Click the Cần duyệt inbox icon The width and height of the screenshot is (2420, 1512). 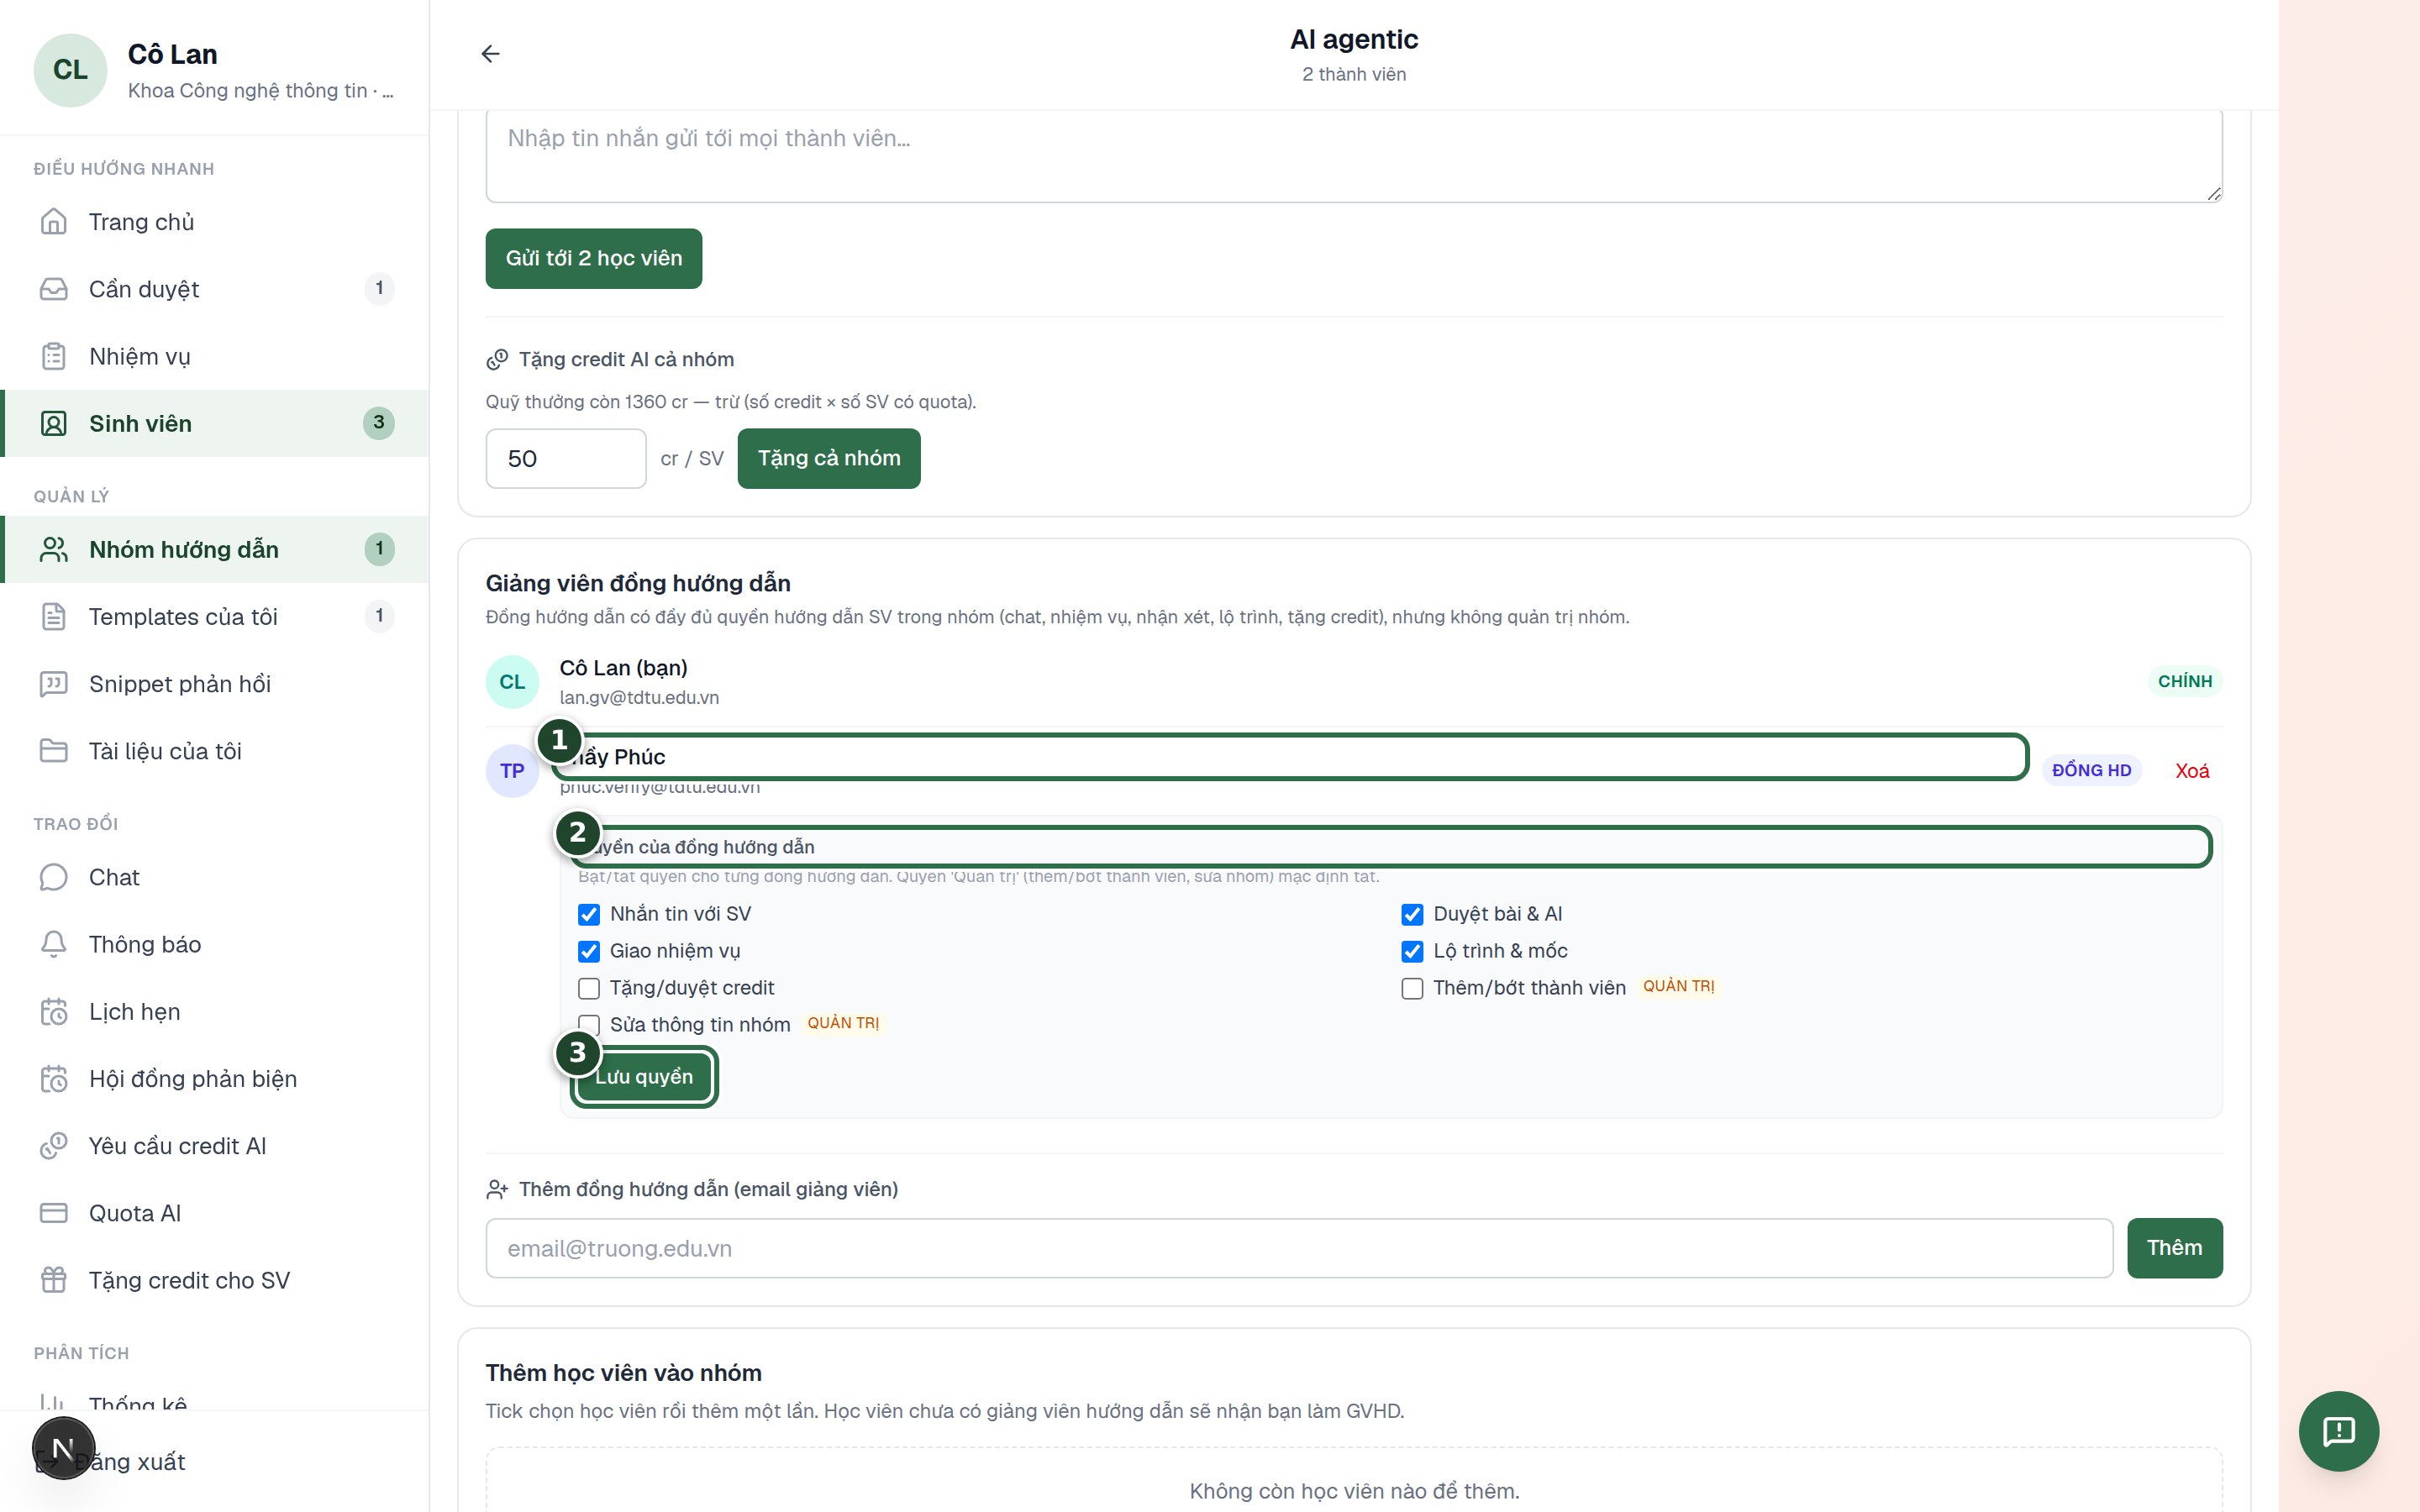tap(54, 289)
